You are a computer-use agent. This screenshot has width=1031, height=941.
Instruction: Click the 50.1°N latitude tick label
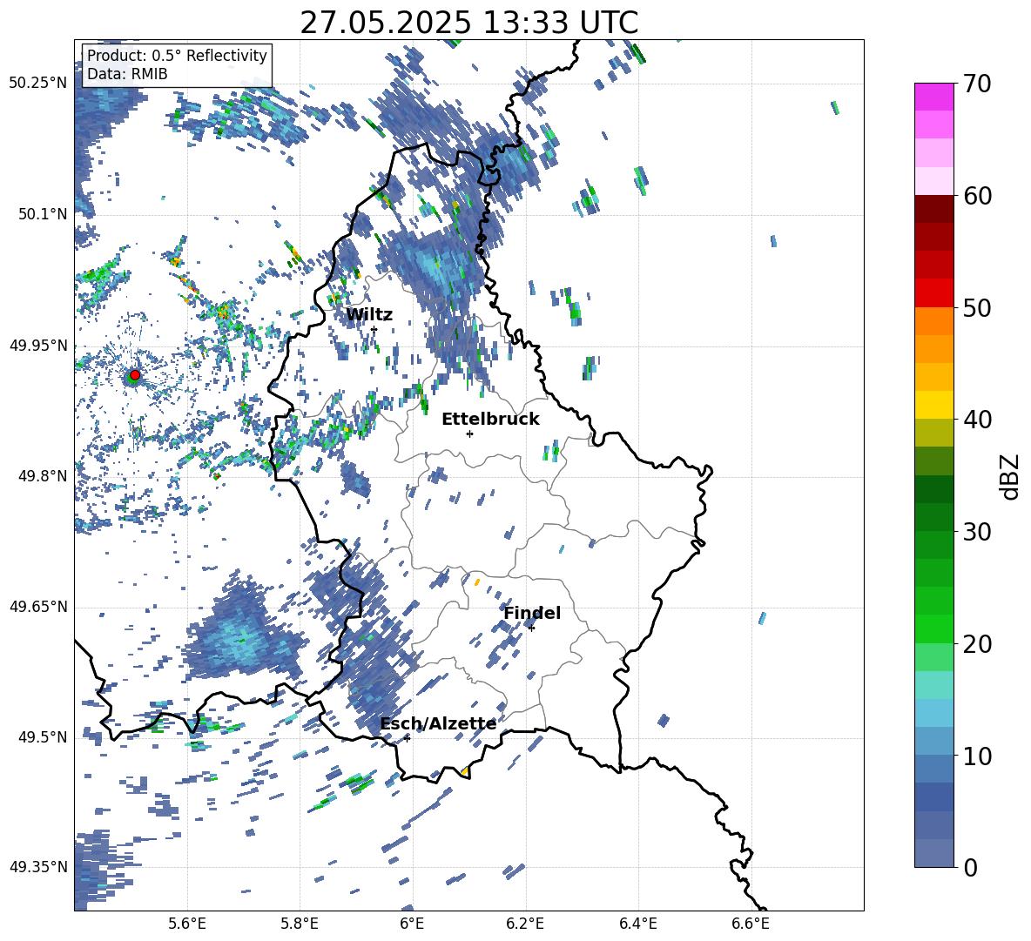click(44, 214)
